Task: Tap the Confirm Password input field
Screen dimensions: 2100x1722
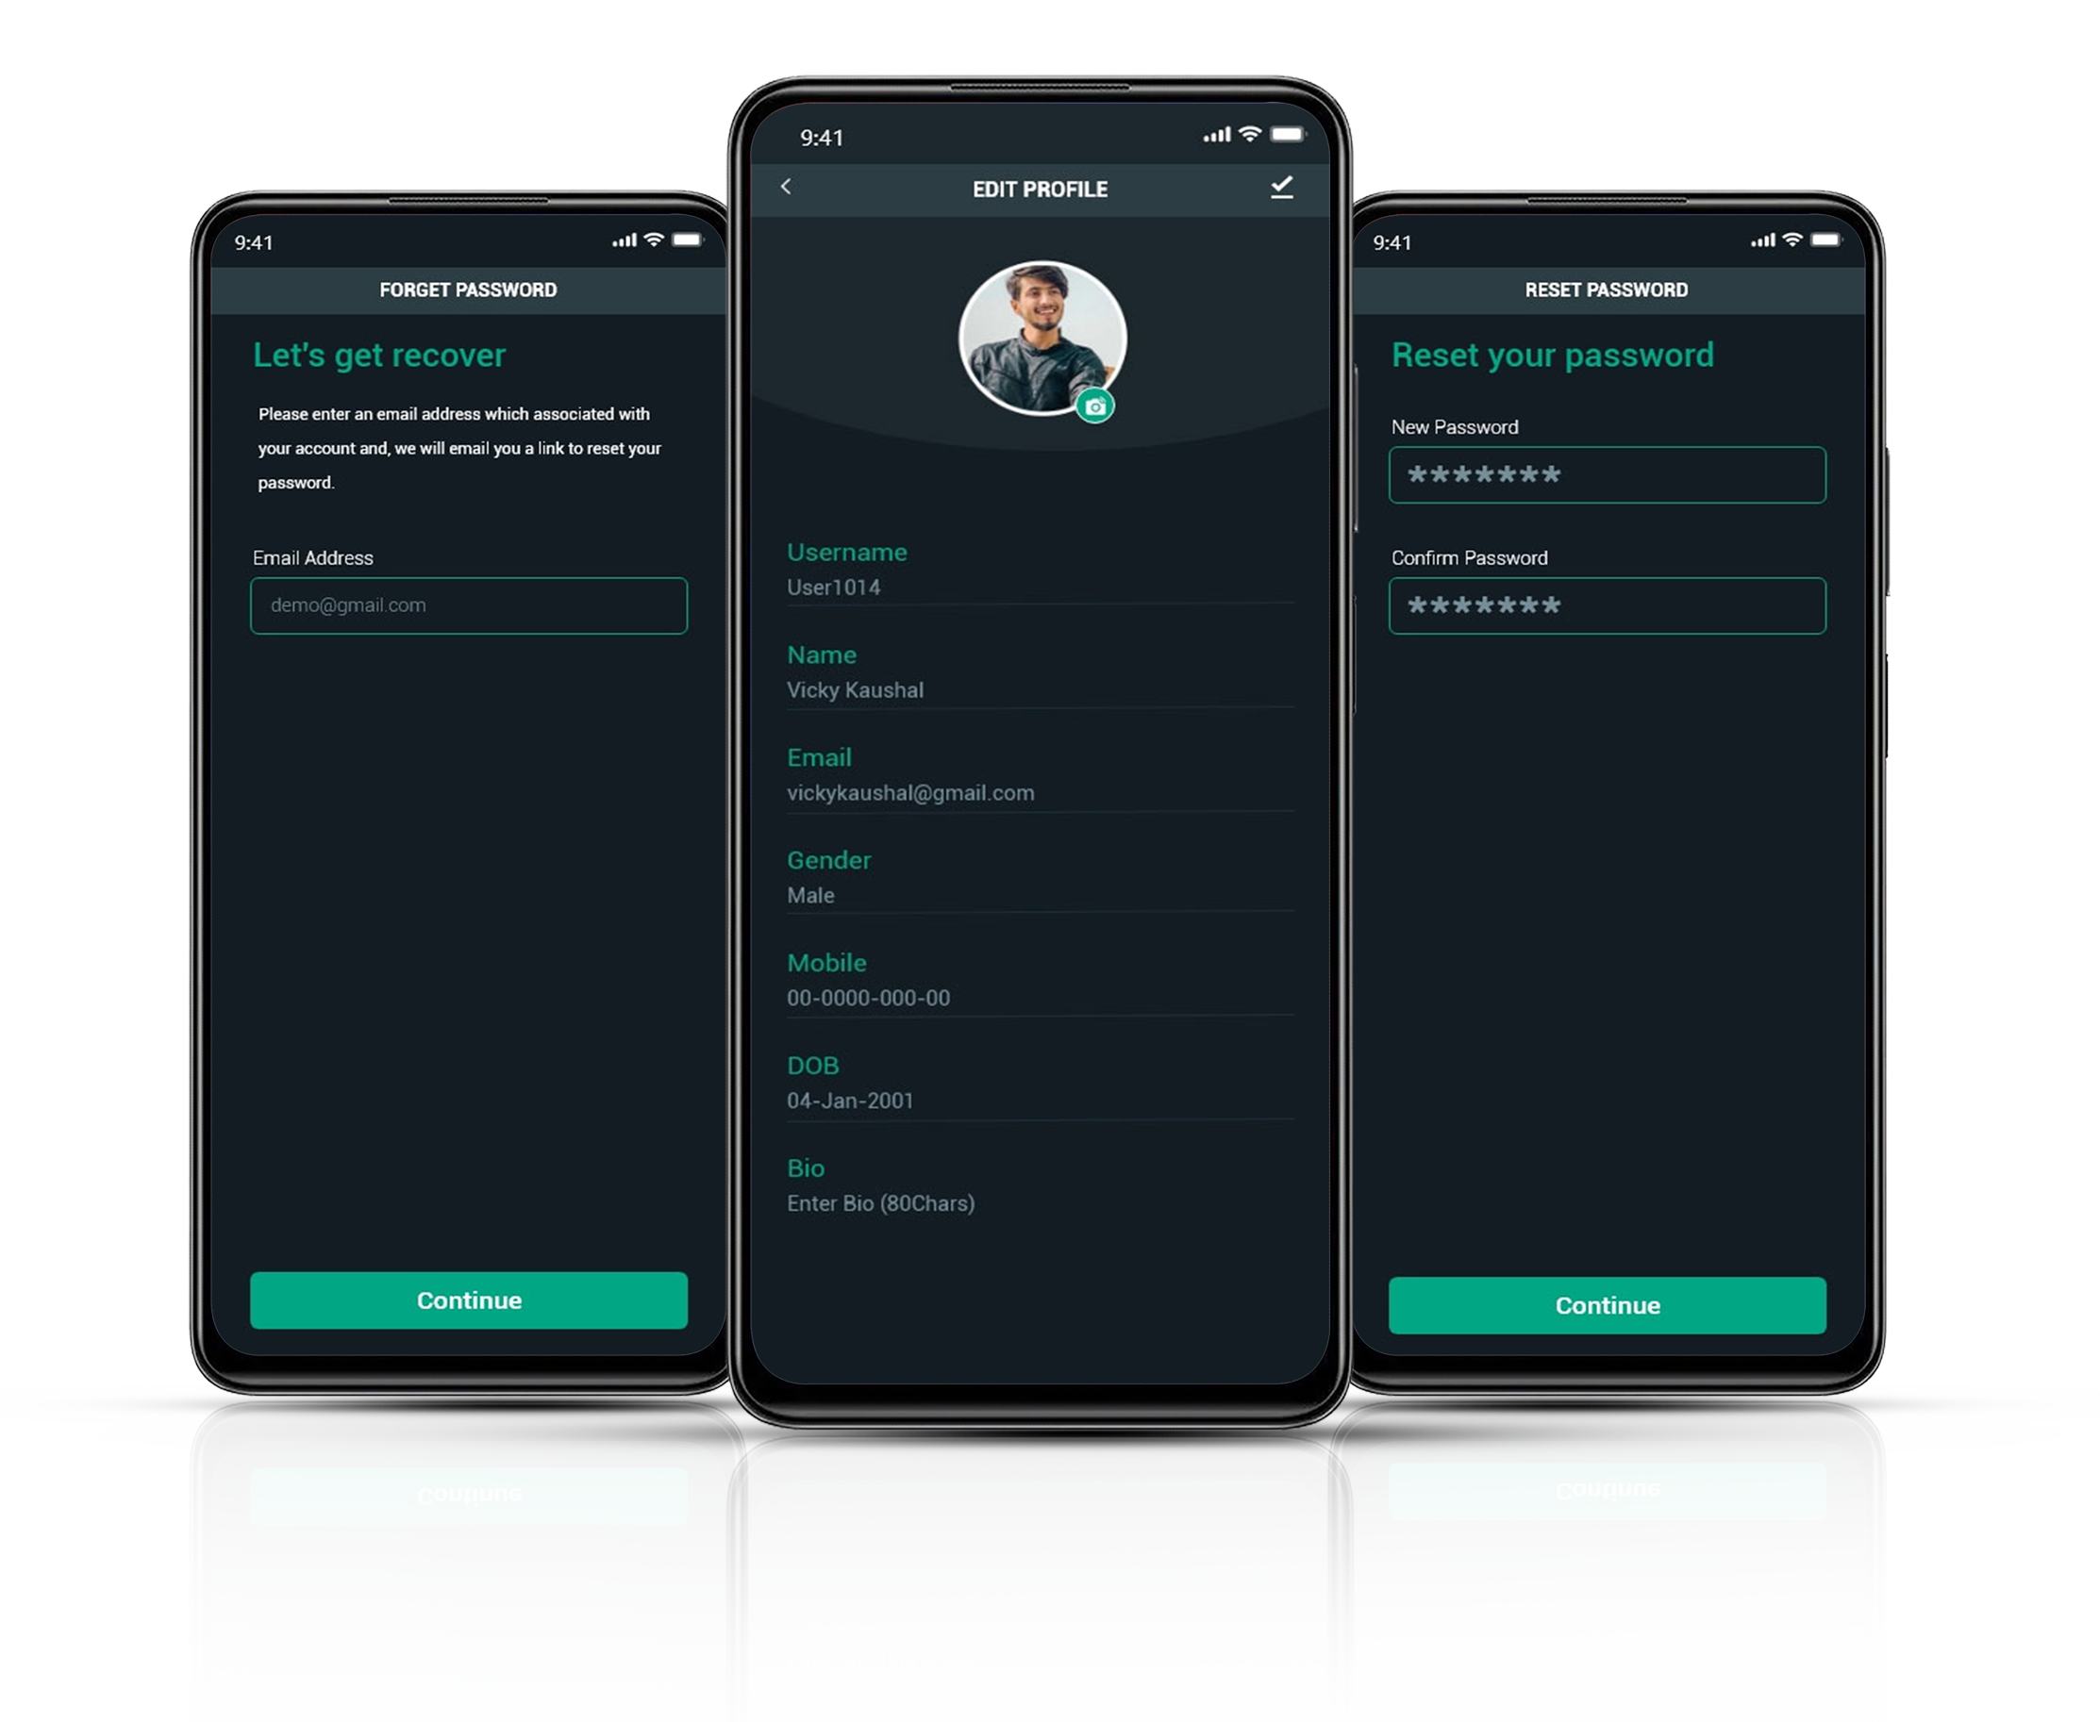Action: (x=1608, y=603)
